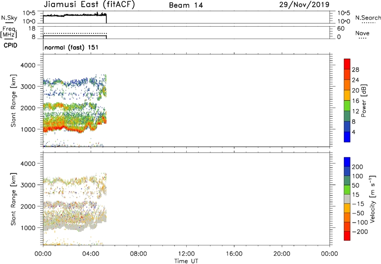Image resolution: width=381 pixels, height=264 pixels.
Task: Click the dotted frequency line in the Freq. panel
Action: 75,33
